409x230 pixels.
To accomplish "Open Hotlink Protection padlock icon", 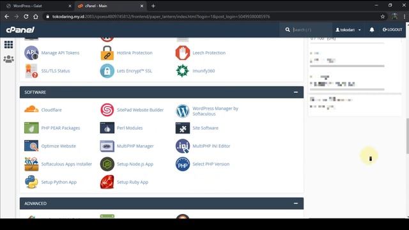I will coord(107,53).
